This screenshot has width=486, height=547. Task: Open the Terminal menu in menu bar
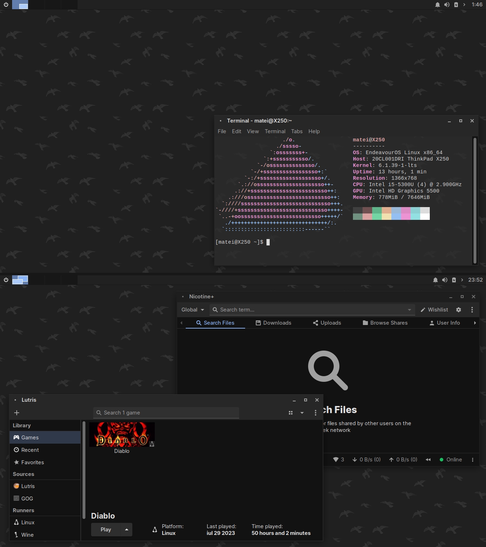coord(275,131)
